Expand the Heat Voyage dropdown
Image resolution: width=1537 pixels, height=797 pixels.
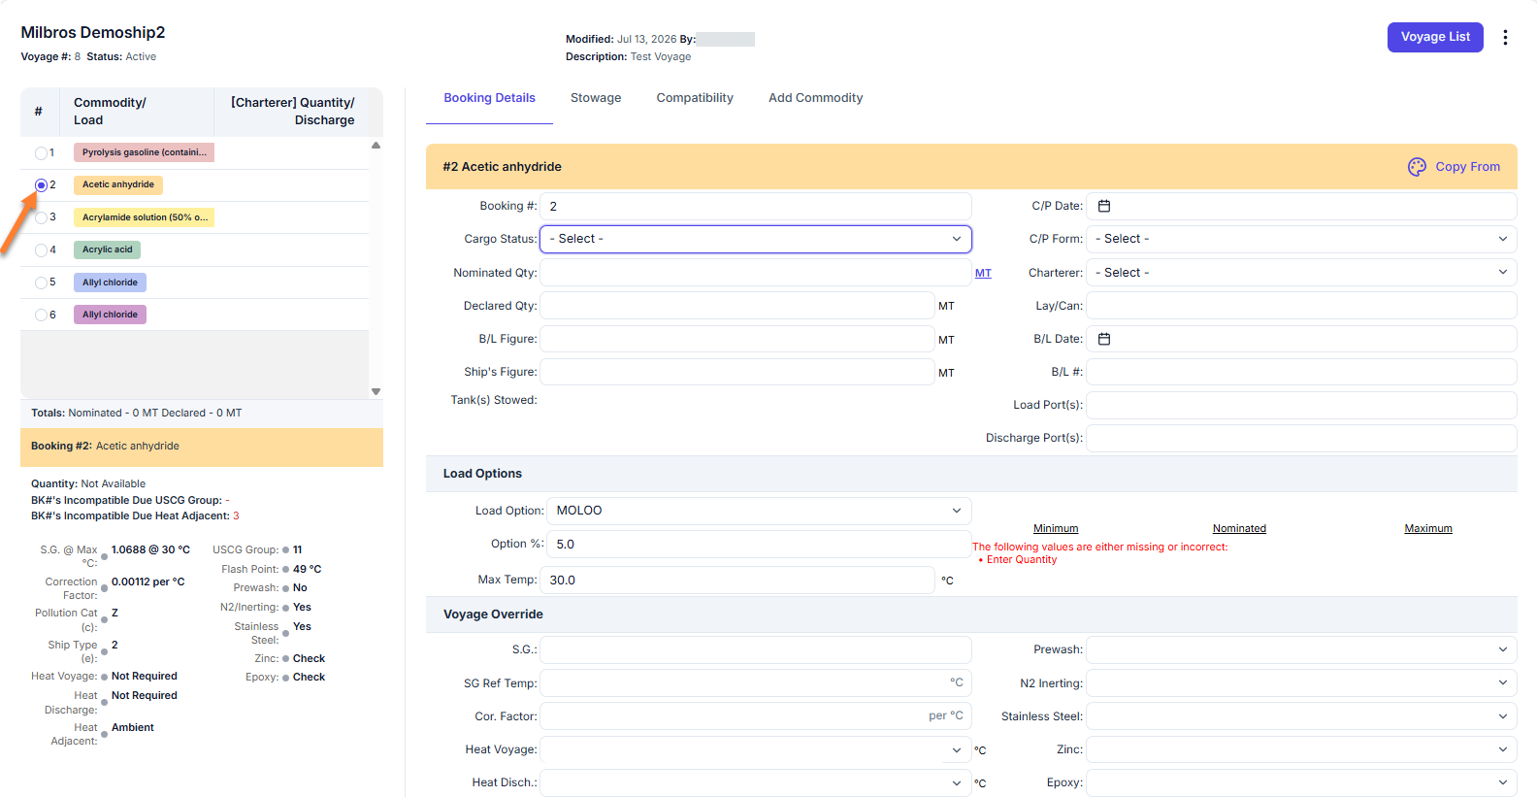tap(756, 749)
